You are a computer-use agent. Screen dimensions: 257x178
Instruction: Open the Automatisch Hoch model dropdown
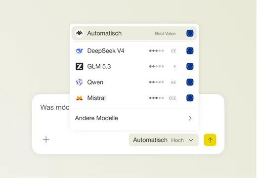point(164,140)
